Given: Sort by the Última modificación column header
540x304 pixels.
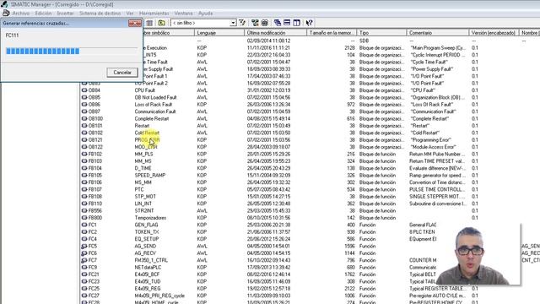Looking at the screenshot, I should 276,33.
